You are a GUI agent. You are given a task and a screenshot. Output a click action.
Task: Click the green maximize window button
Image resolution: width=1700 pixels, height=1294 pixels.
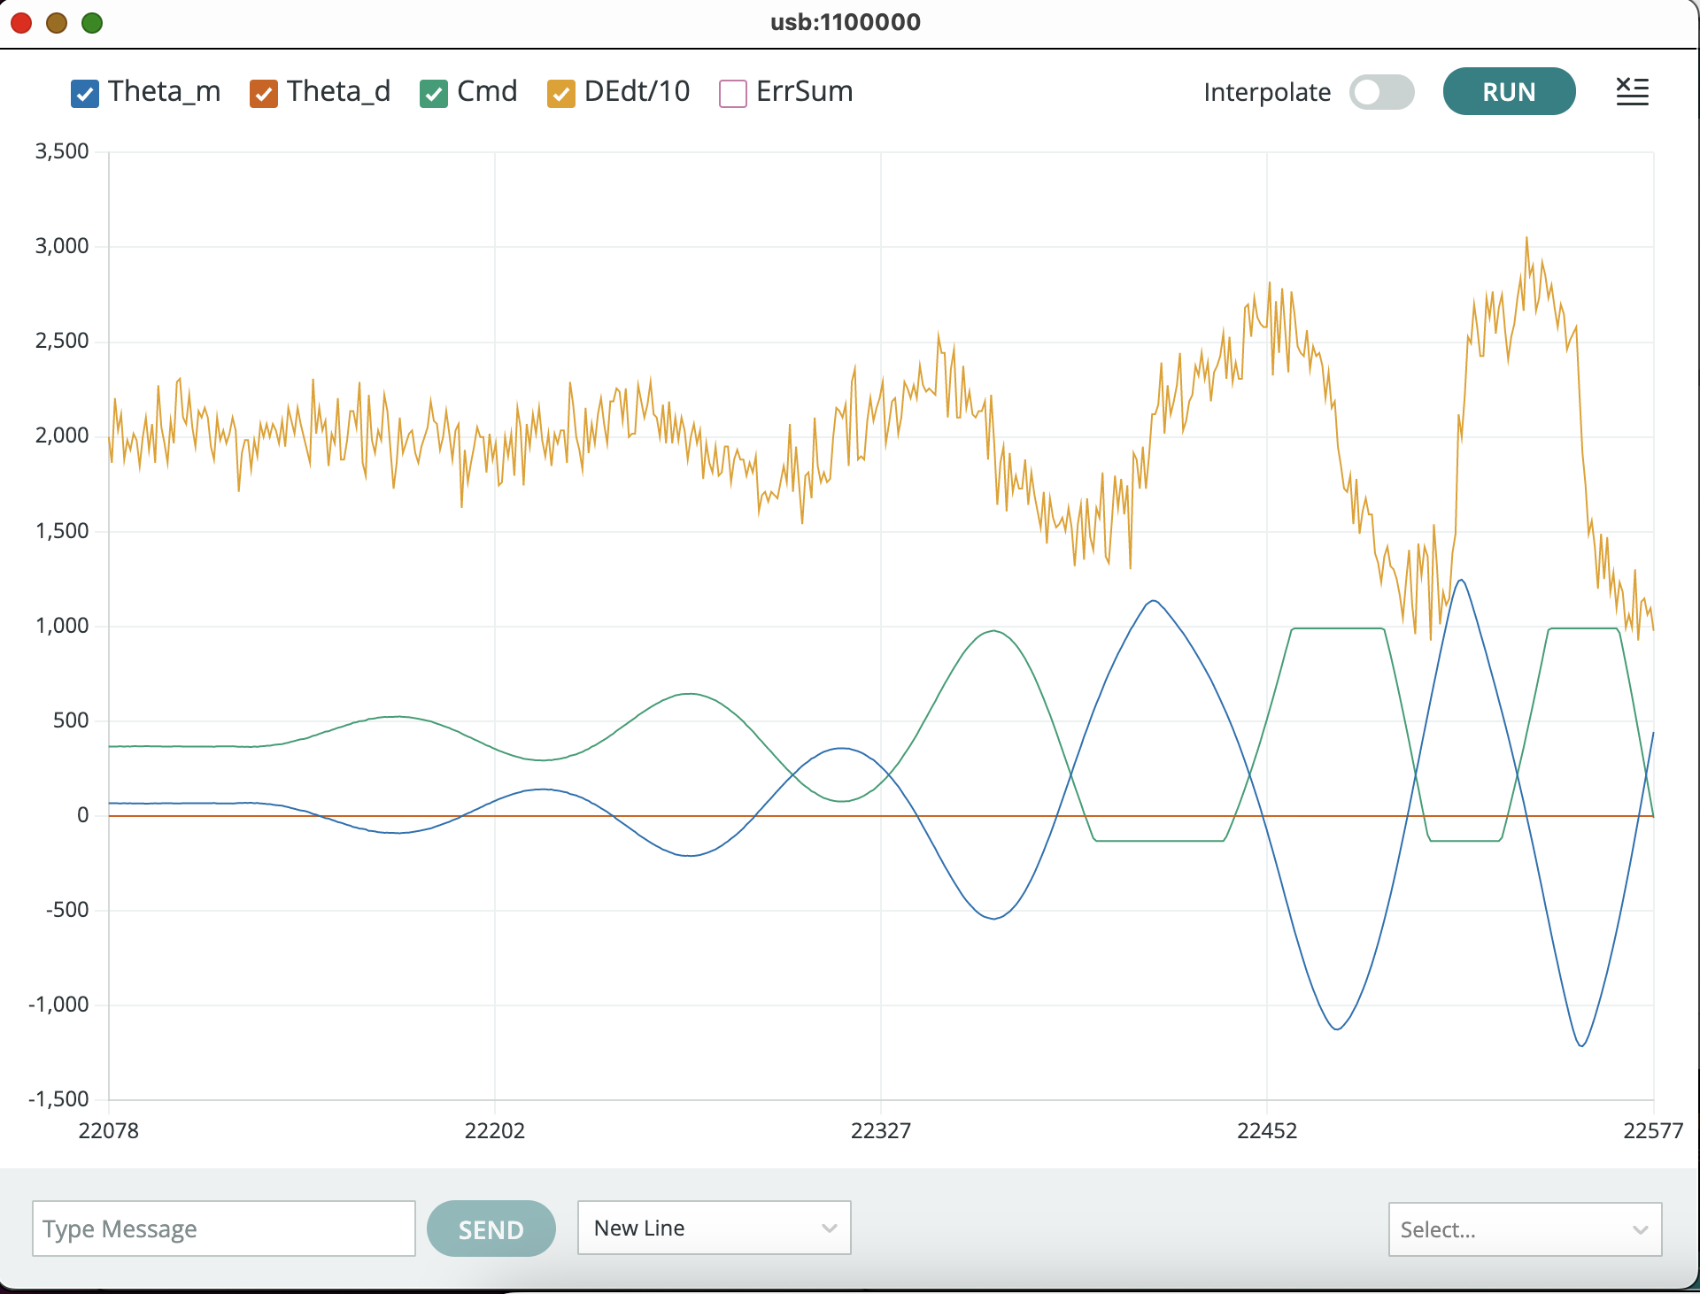click(x=92, y=22)
